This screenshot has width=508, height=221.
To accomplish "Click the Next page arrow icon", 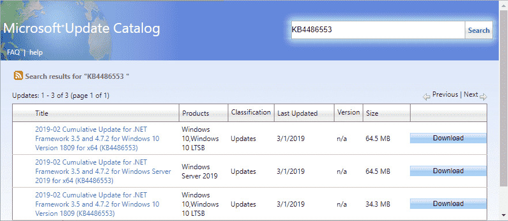I will point(483,97).
